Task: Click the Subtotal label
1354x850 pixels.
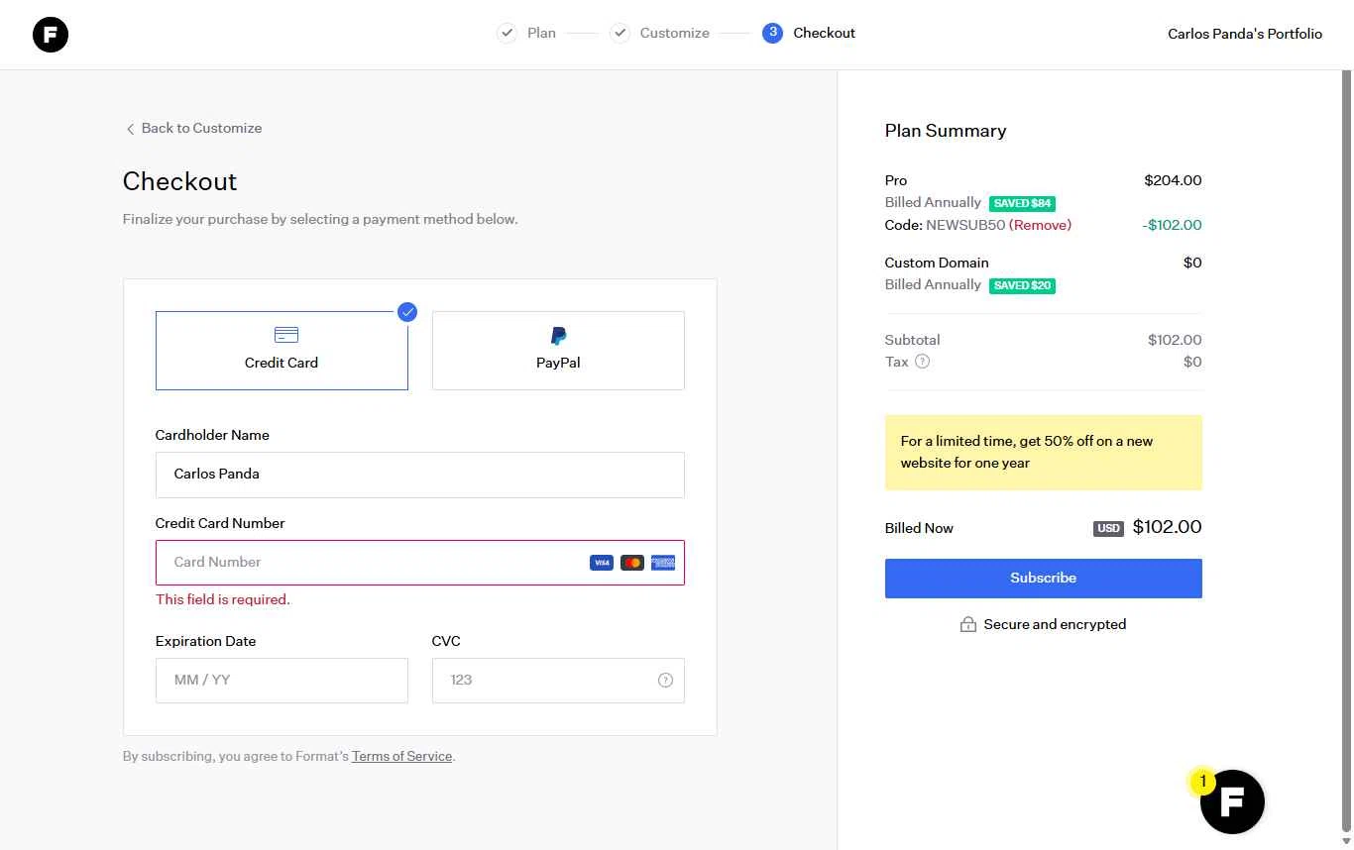Action: click(x=913, y=340)
